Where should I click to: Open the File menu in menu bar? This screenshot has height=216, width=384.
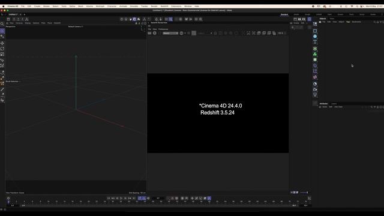point(23,6)
